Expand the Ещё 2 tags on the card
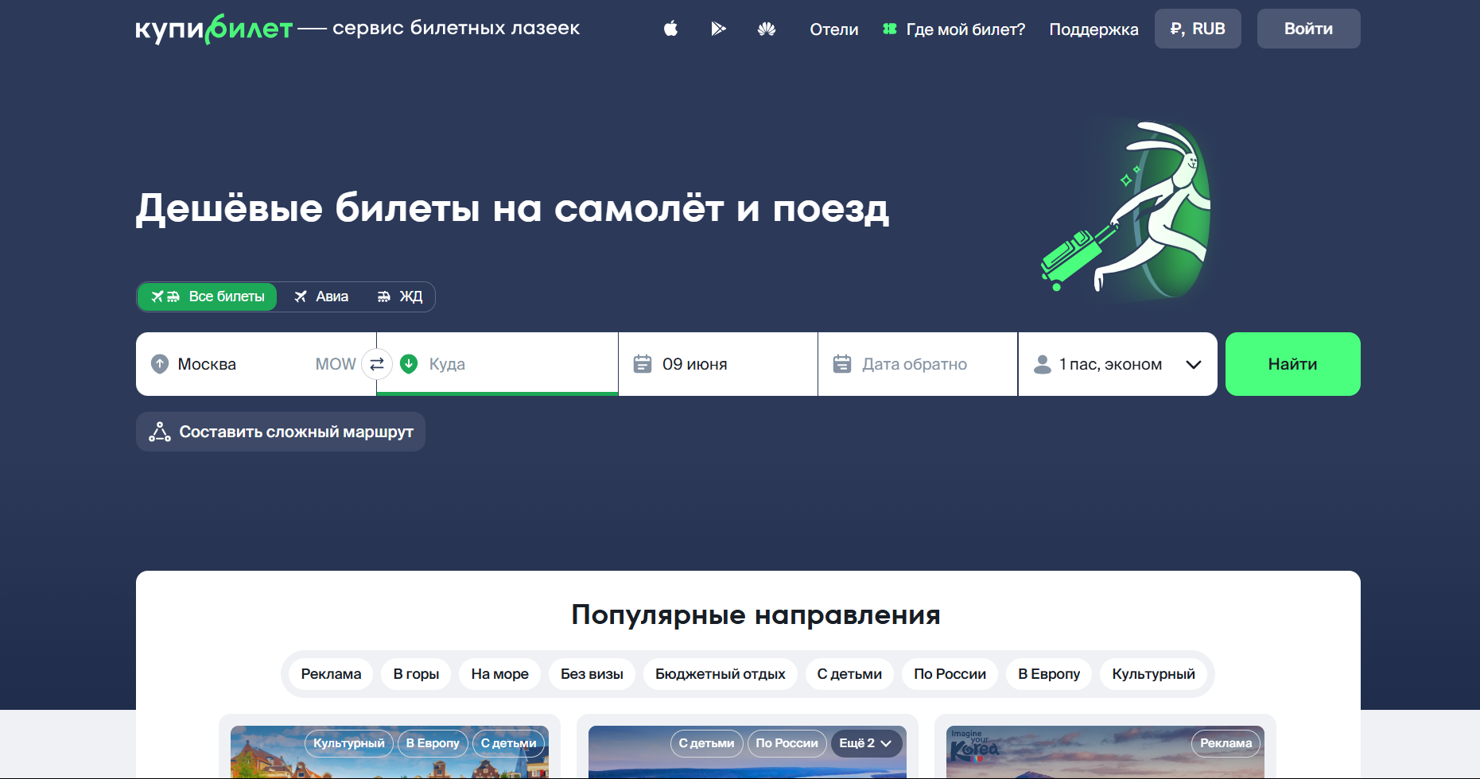The width and height of the screenshot is (1480, 779). (x=866, y=743)
